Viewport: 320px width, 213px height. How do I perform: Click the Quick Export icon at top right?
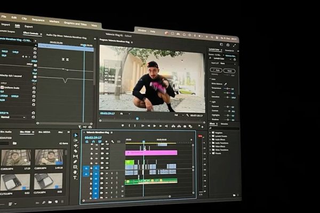pos(228,45)
